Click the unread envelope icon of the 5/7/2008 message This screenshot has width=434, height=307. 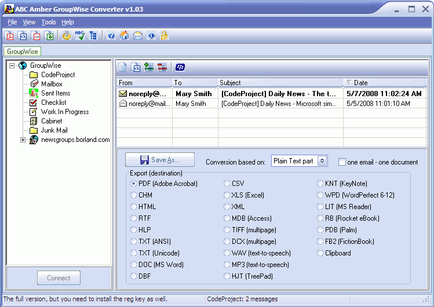tap(123, 94)
